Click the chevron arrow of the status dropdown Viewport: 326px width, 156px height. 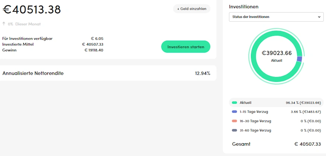point(319,17)
